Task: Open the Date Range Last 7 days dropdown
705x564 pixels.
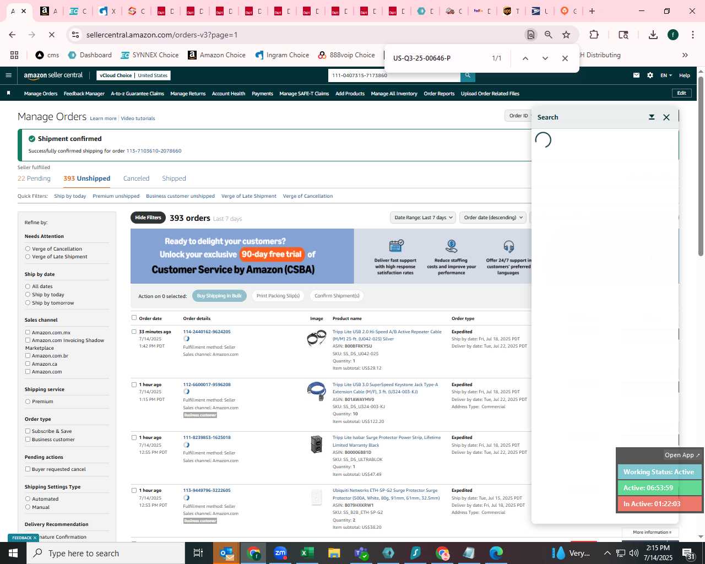Action: click(x=423, y=218)
